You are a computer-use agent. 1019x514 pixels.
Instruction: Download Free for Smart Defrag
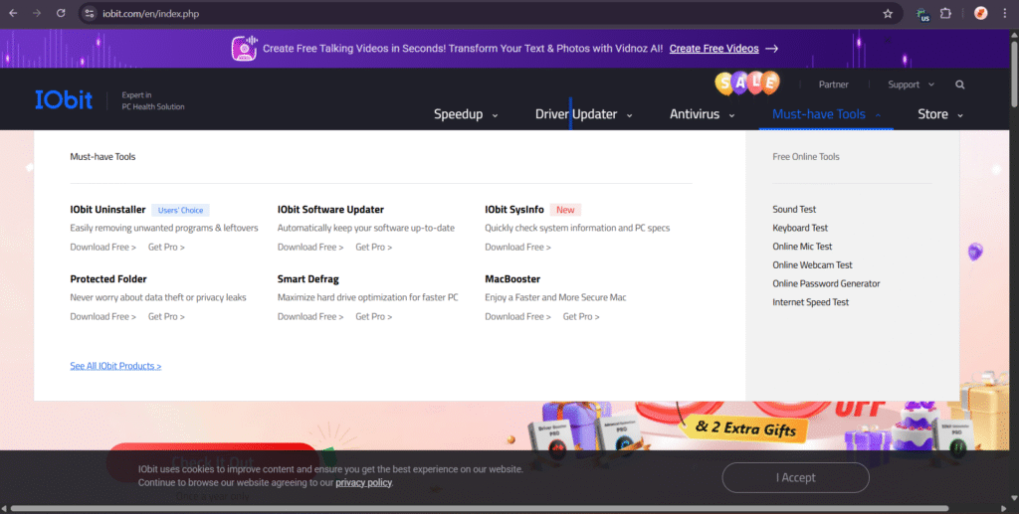[x=310, y=317]
